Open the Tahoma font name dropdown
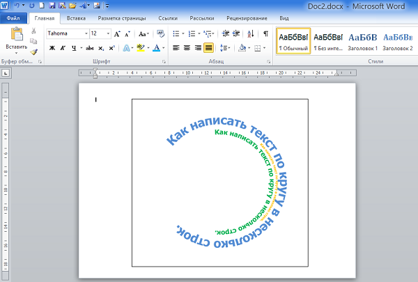The width and height of the screenshot is (418, 282). click(x=86, y=33)
